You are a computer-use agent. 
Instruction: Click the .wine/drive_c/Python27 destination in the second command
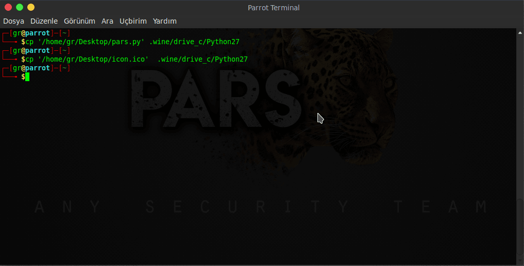click(x=202, y=60)
